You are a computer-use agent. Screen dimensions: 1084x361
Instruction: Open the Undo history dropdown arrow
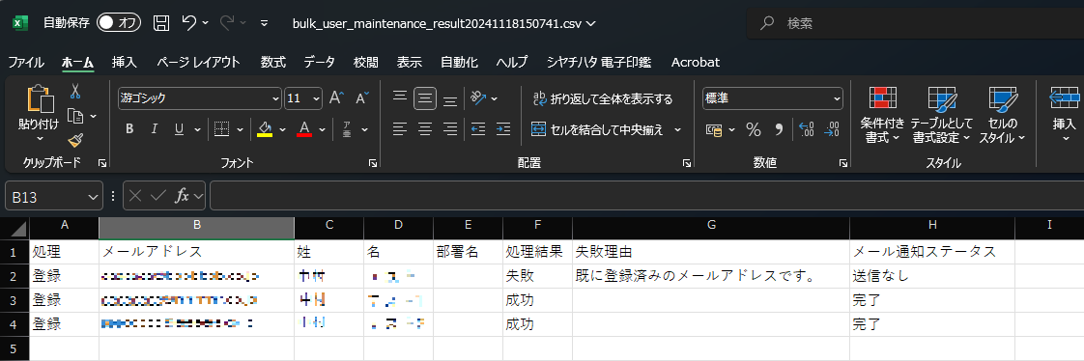coord(206,23)
